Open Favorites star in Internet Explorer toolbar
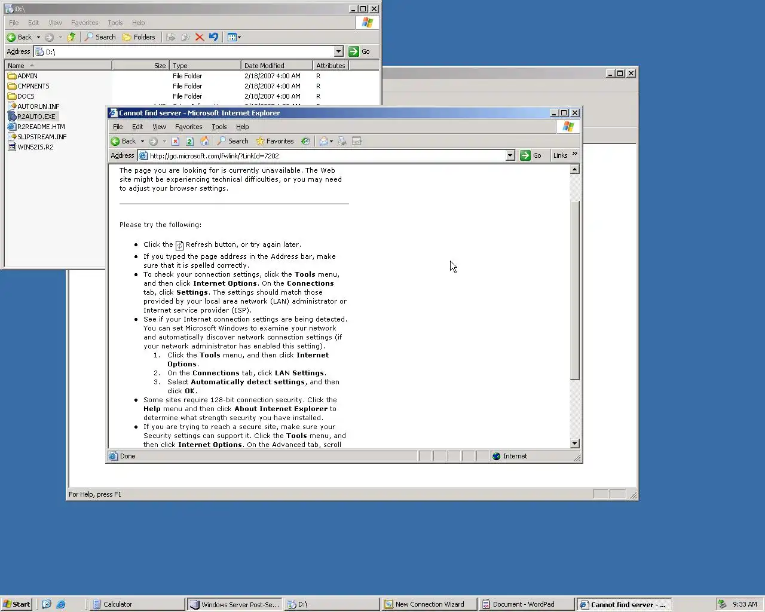 (x=274, y=141)
